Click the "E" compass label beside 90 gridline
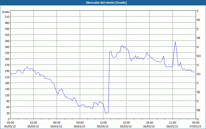206x129 pixels. click(x=198, y=101)
